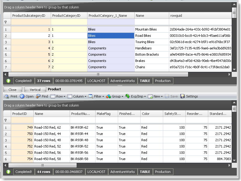This screenshot has height=181, width=241.
Task: Click the BK-R93R-44 product number cell
Action: click(x=83, y=134)
